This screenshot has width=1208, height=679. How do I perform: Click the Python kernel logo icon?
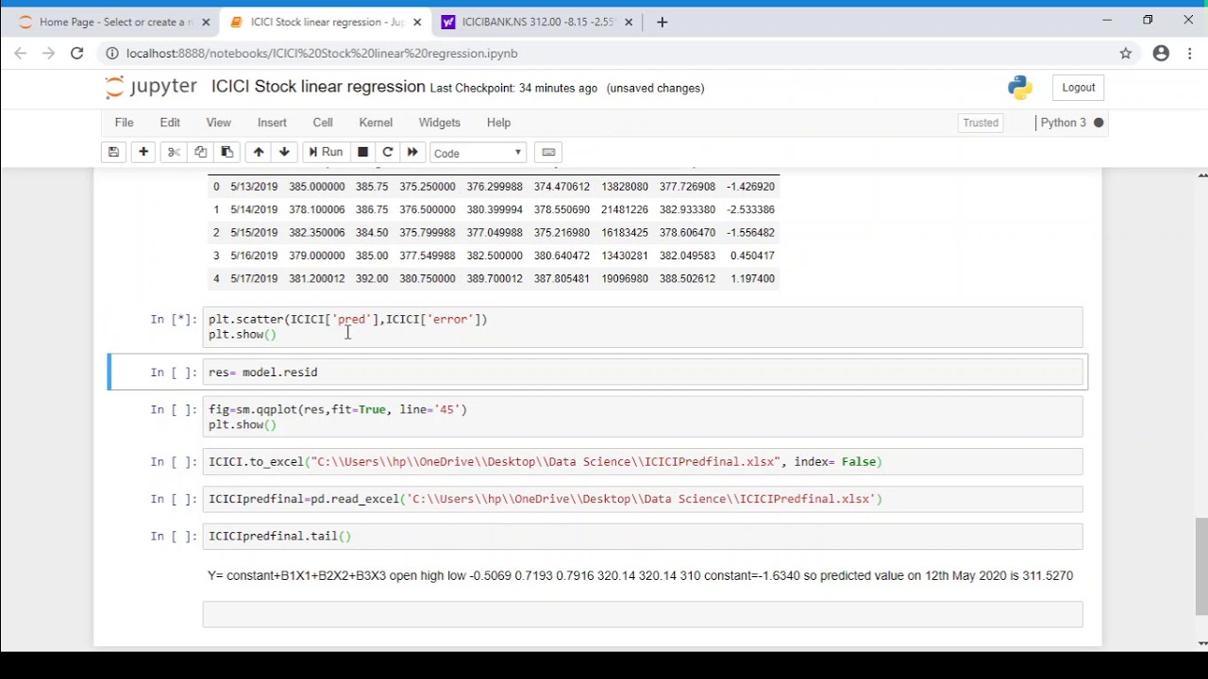[1019, 88]
